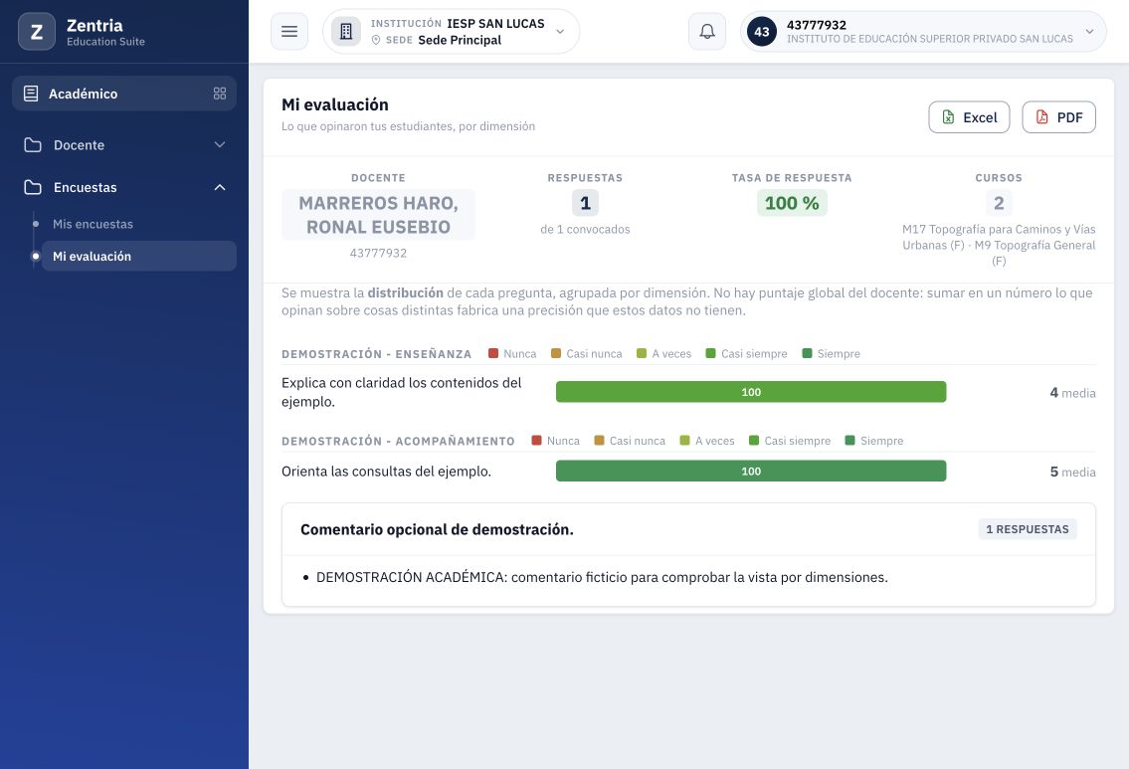This screenshot has width=1129, height=769.
Task: Click the 5 media value
Action: coord(1073,473)
